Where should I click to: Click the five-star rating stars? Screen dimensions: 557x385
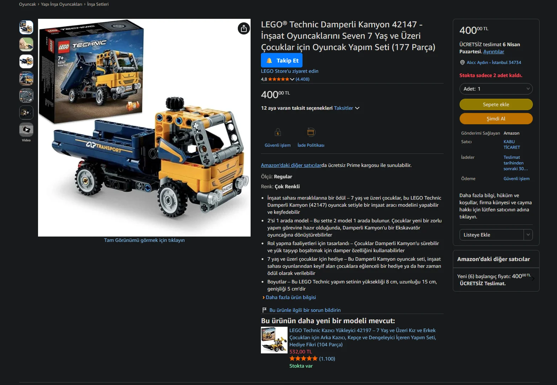click(x=279, y=79)
